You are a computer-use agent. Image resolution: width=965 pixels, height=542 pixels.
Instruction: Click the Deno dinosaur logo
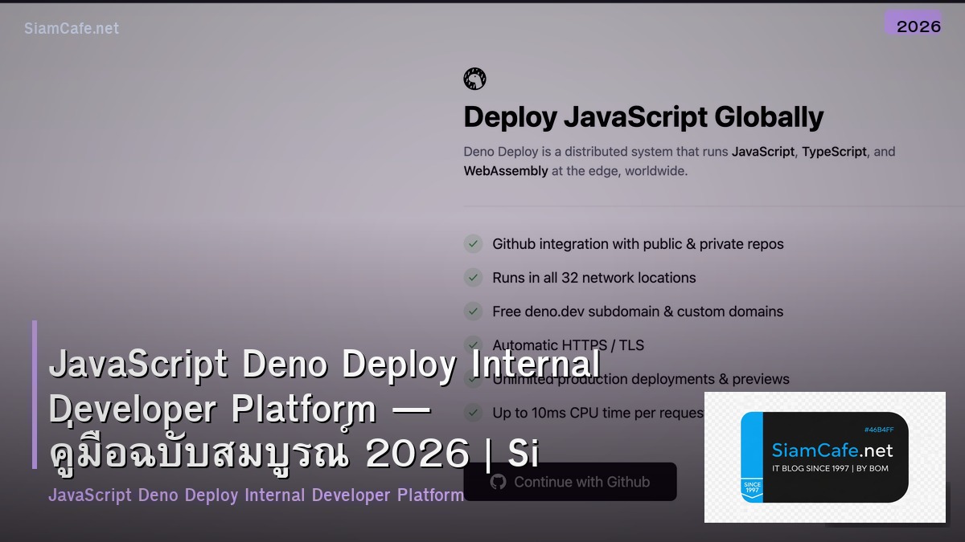pyautogui.click(x=474, y=79)
